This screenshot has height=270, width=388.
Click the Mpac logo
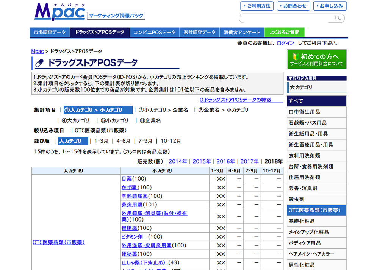(x=60, y=12)
